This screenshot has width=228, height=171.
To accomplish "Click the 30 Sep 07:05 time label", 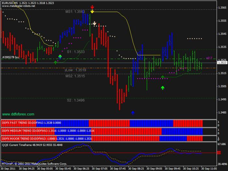I will point(100,169).
